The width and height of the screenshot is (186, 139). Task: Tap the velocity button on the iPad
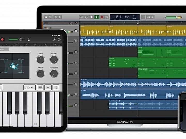(x=56, y=87)
